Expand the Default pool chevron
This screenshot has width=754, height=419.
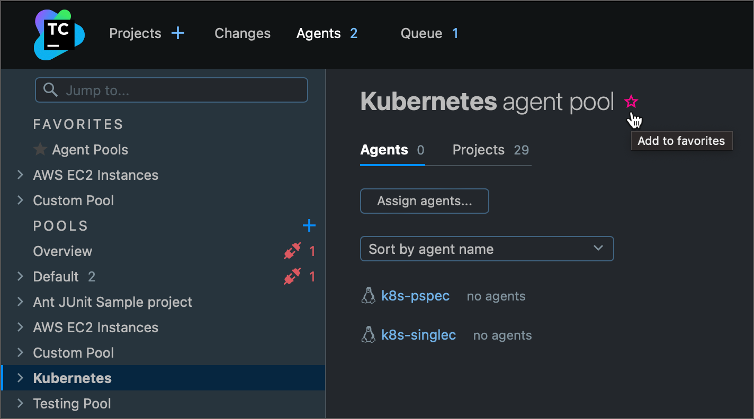(21, 276)
